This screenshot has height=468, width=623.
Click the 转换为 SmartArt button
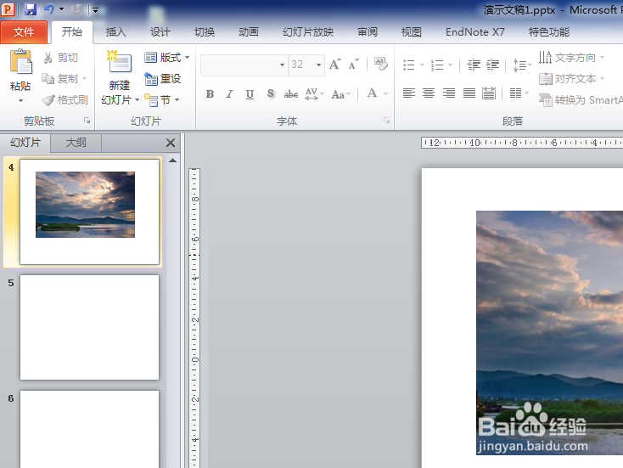(x=581, y=100)
